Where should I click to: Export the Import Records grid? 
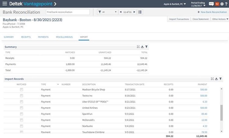click(x=216, y=79)
